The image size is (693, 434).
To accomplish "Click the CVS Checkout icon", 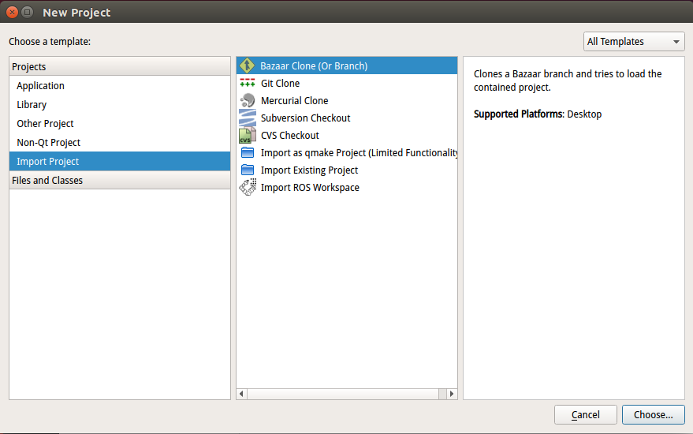I will click(x=247, y=136).
